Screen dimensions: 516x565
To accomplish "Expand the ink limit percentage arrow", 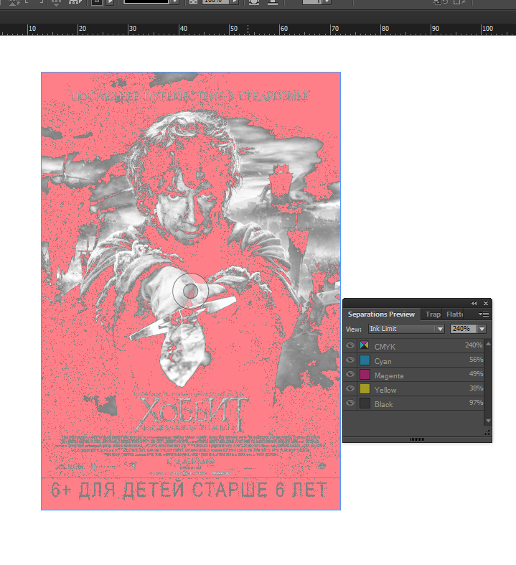I will [x=482, y=329].
